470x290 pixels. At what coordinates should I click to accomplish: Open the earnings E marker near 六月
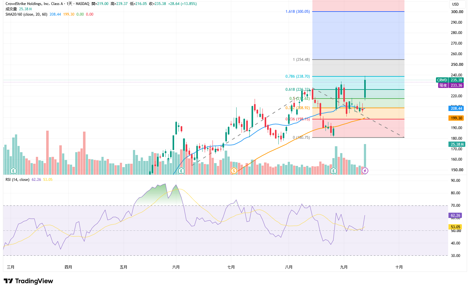(181, 171)
